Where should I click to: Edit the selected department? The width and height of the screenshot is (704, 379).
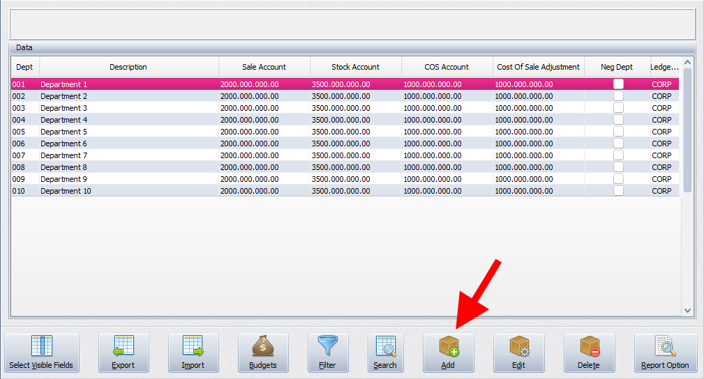tap(518, 353)
